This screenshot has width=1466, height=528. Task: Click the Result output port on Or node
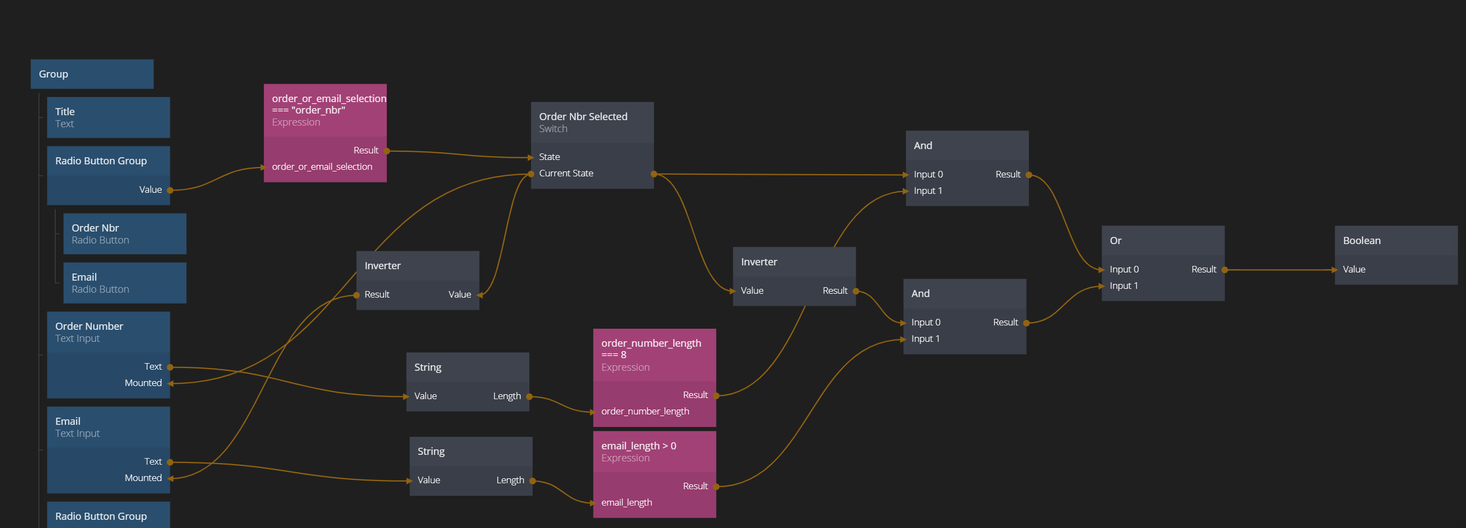click(x=1224, y=270)
